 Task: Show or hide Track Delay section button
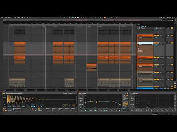click(175, 88)
